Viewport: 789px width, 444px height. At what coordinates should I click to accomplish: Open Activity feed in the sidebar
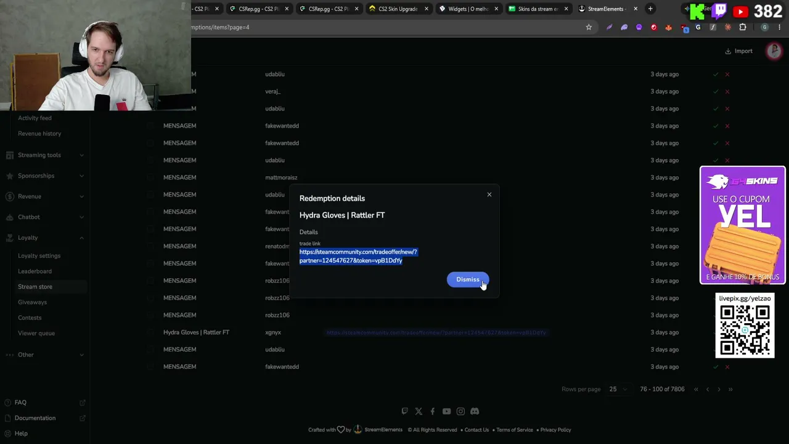click(35, 118)
